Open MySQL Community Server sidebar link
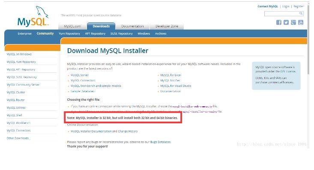Screen dimensions: 314x170 (x=23, y=85)
